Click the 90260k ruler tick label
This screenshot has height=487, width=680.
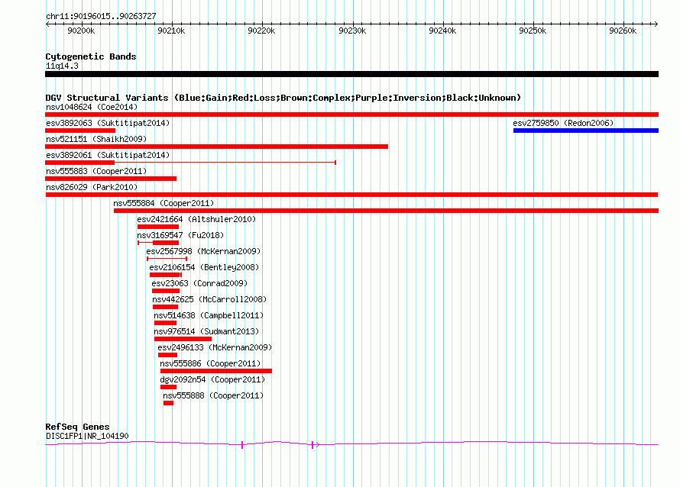coord(623,31)
